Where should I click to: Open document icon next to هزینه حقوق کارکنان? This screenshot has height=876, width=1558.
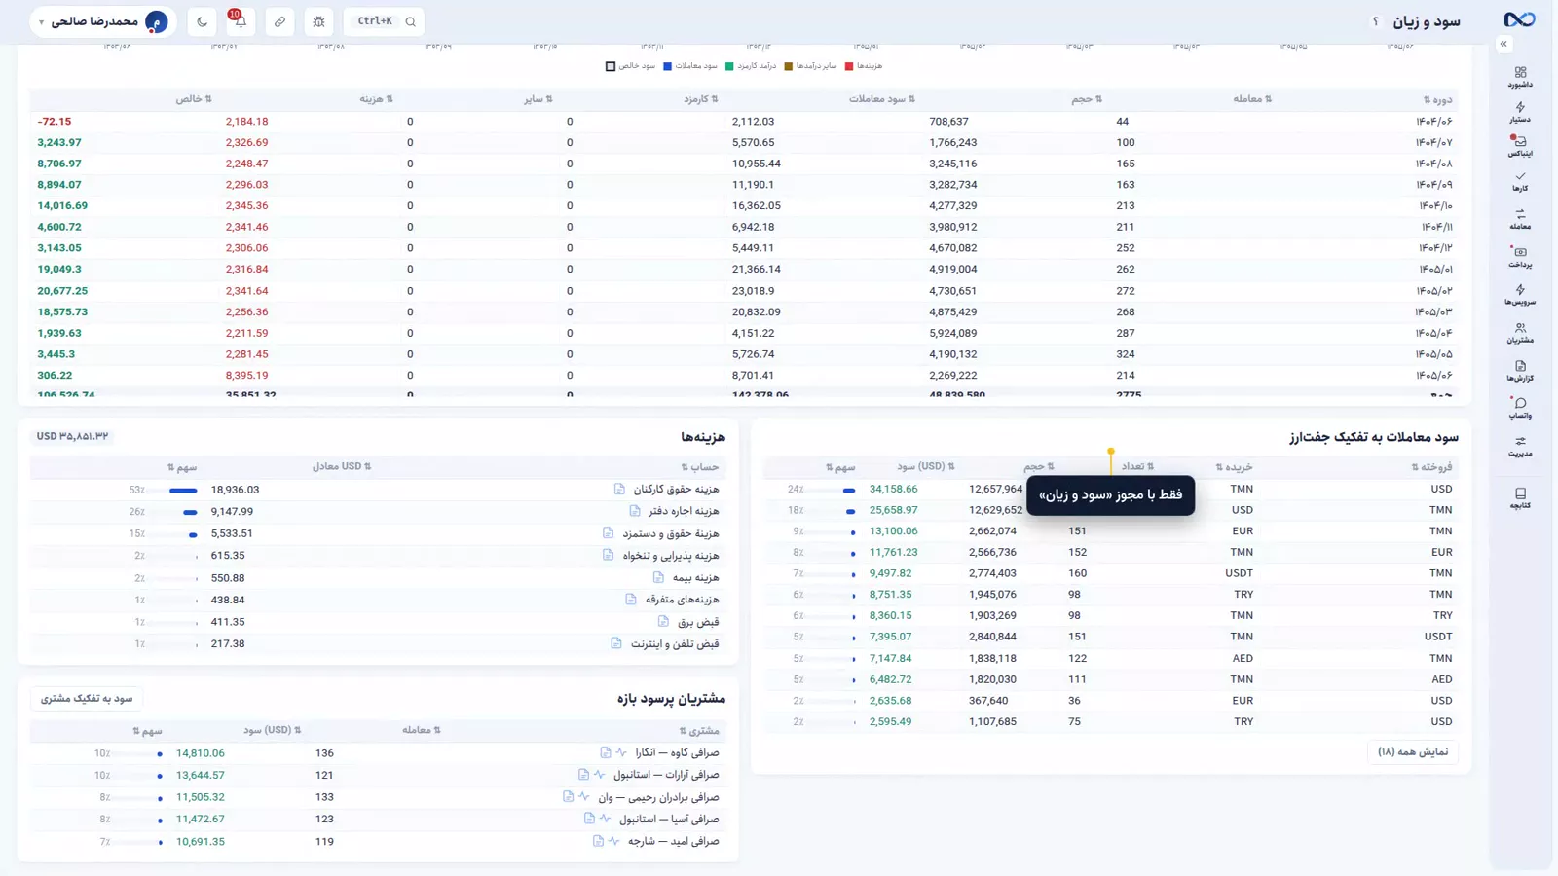pos(619,490)
